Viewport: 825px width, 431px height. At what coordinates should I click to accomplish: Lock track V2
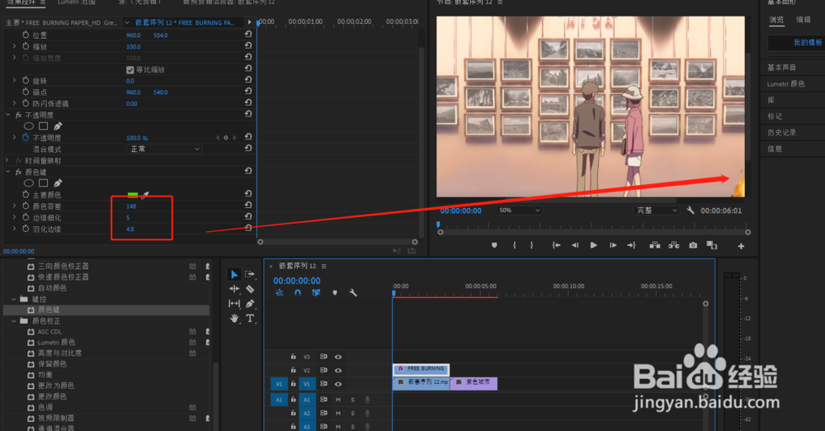(294, 371)
